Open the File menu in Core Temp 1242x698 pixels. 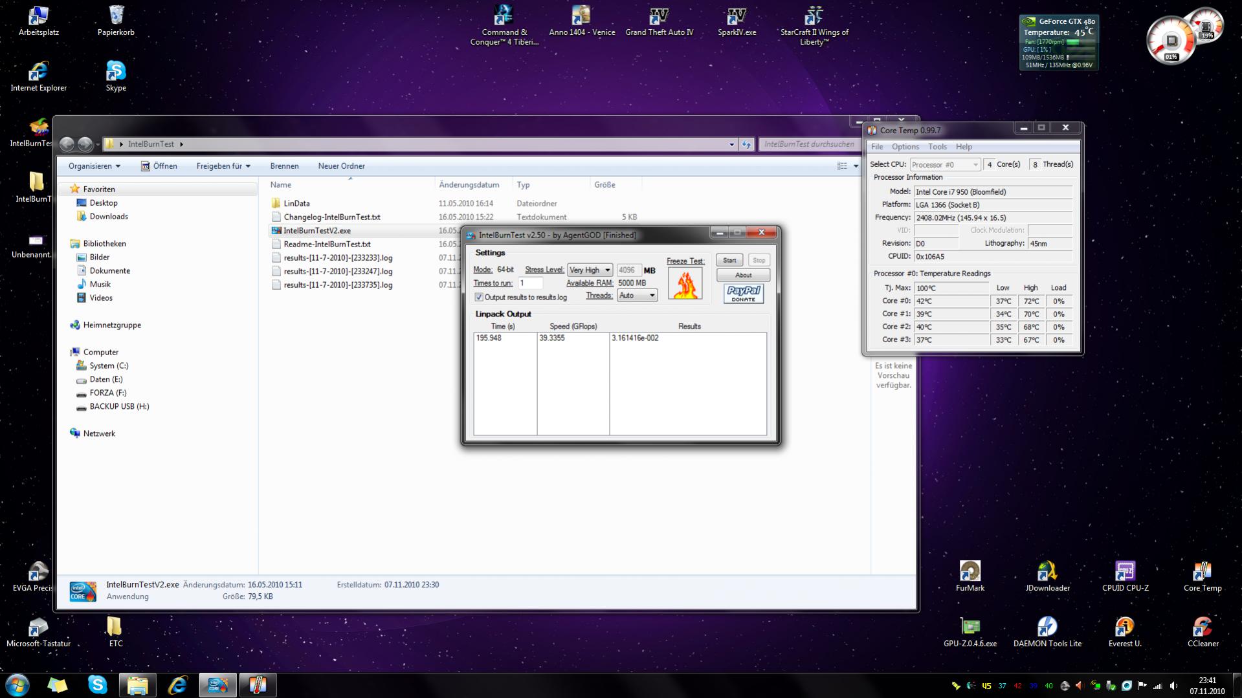[x=877, y=147]
